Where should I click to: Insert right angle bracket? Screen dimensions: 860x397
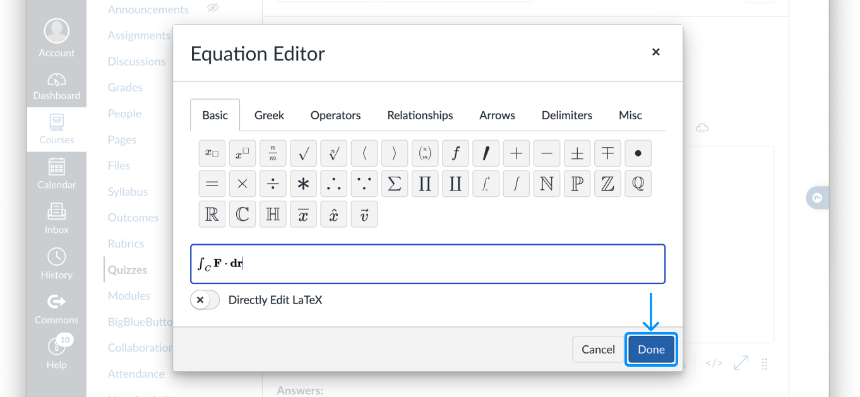pos(395,153)
